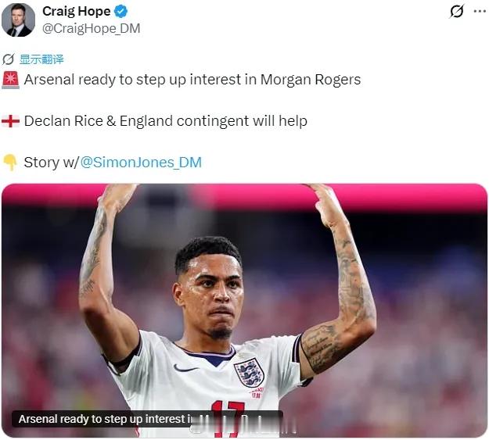489x440 pixels.
Task: Open the three-dot more options menu
Action: (x=480, y=11)
